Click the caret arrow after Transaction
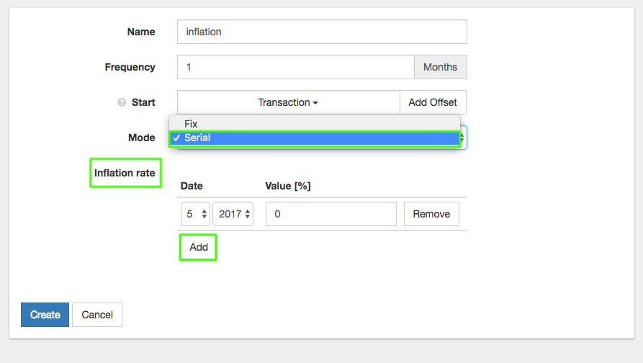 [x=315, y=103]
